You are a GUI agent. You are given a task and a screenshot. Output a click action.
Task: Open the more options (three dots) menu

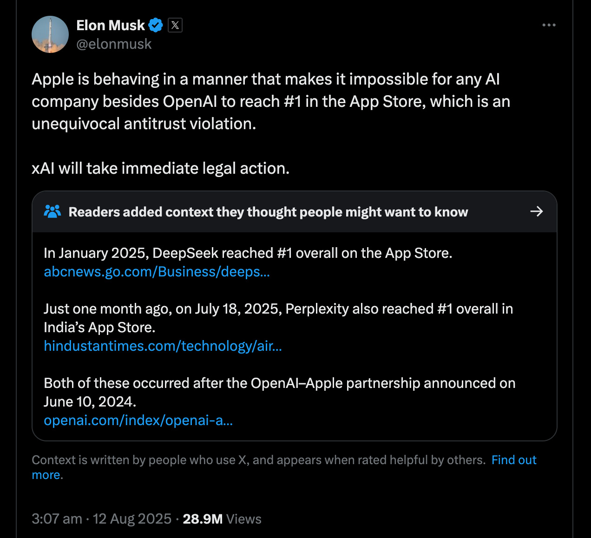(x=549, y=25)
